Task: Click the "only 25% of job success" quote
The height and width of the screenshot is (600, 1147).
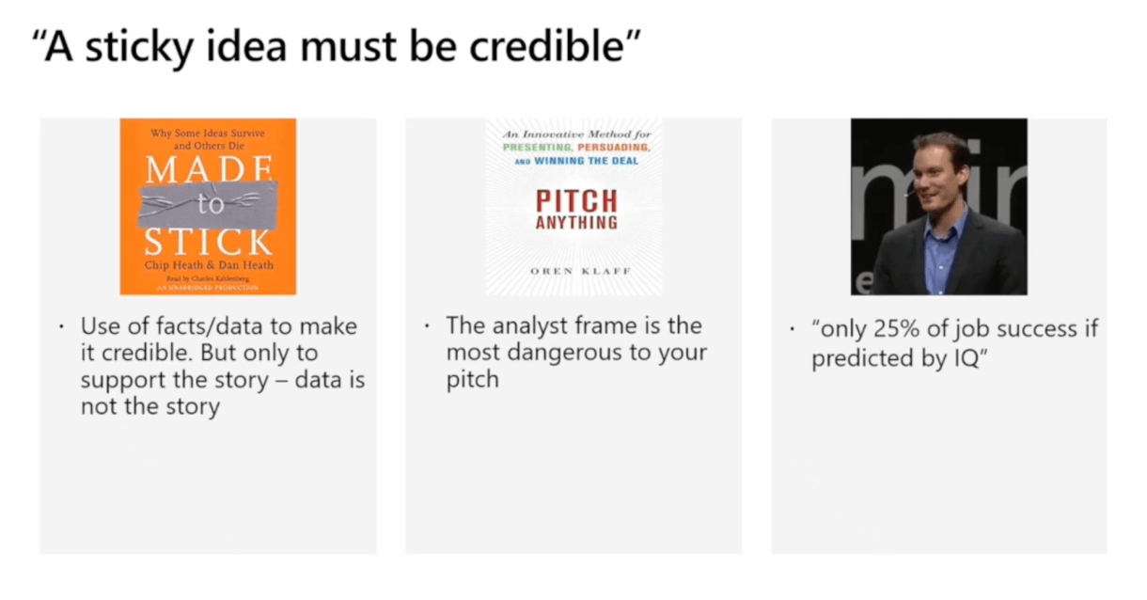Action: coord(953,343)
